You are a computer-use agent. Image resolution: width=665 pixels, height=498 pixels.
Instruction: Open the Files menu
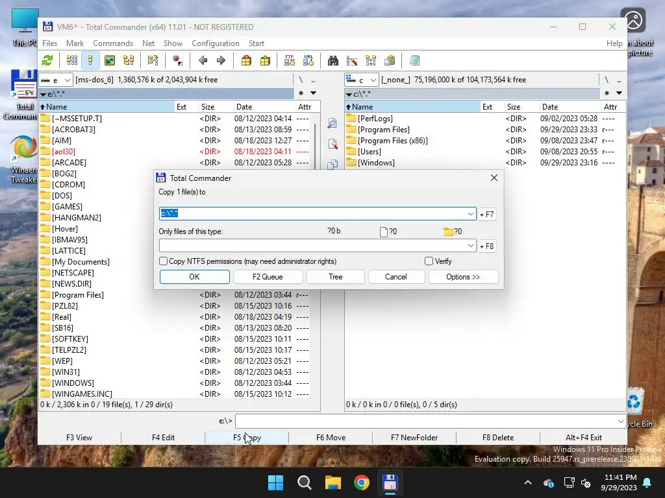(49, 43)
